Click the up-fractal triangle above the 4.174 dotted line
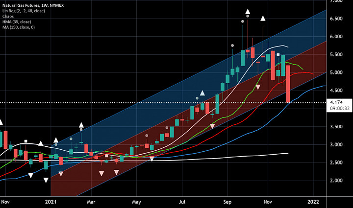353x208 pixels. coord(202,93)
